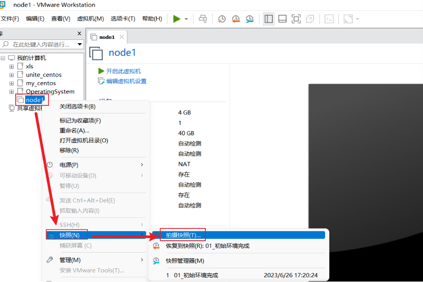Image resolution: width=423 pixels, height=282 pixels.
Task: Click the VM screen preview thumbnail
Action: tap(365, 183)
